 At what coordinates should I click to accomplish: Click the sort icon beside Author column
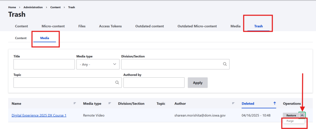[233, 103]
